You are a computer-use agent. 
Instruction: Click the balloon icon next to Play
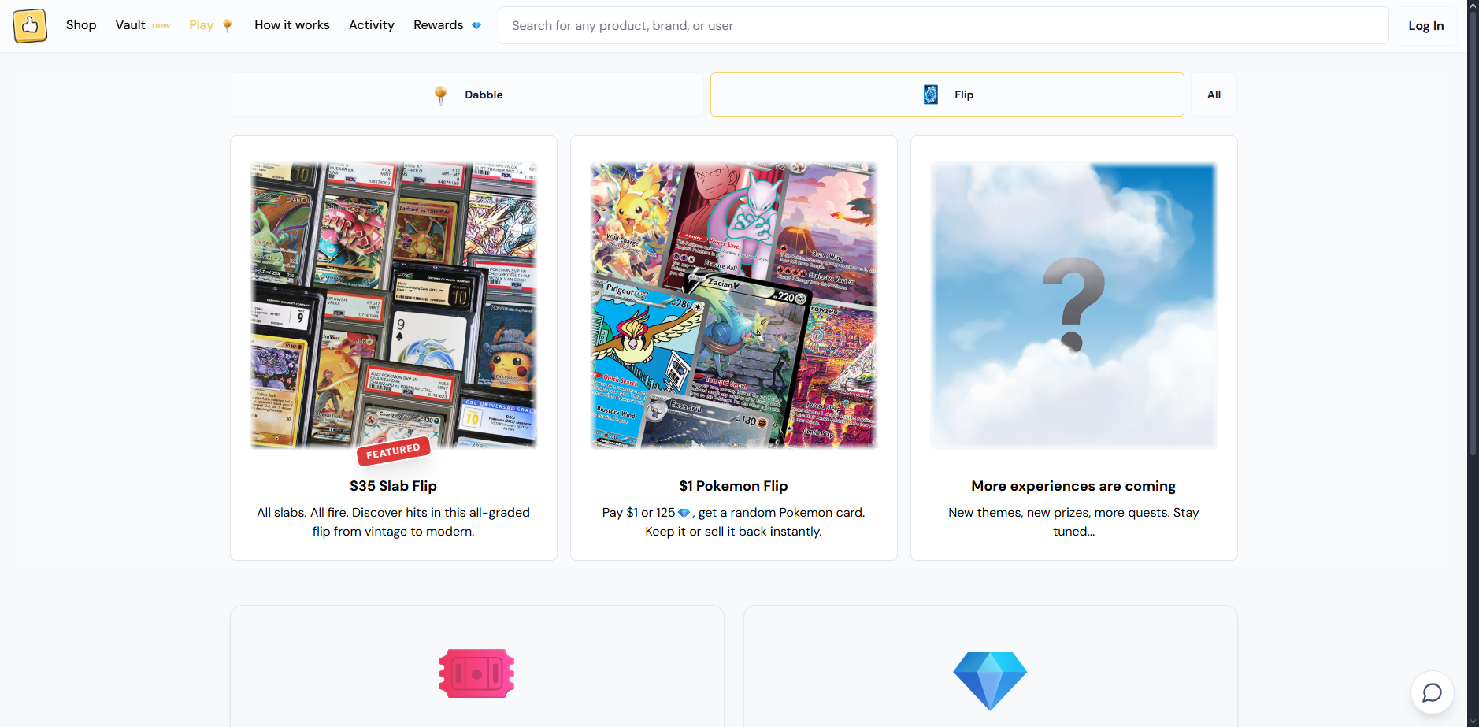pos(228,26)
